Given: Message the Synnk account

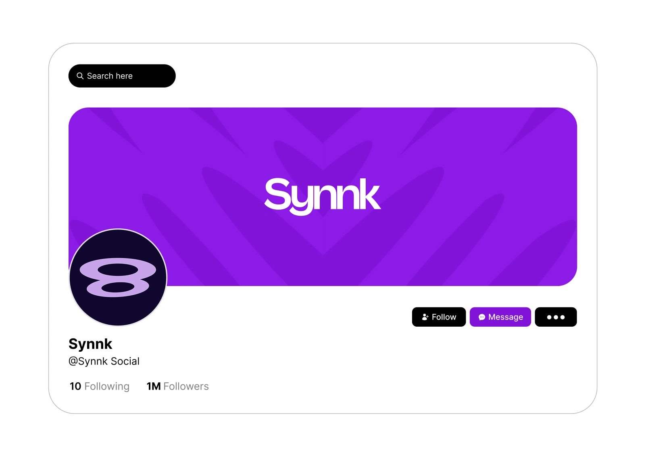Looking at the screenshot, I should point(500,317).
